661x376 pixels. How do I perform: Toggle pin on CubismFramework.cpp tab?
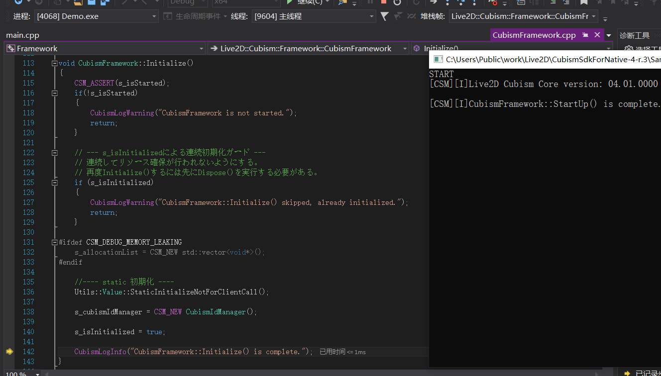click(x=585, y=35)
